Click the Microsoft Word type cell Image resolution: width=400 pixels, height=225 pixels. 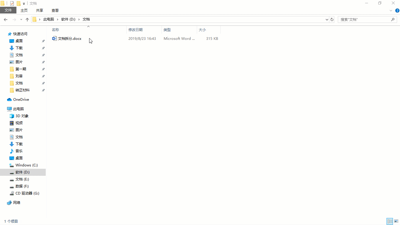tap(179, 39)
